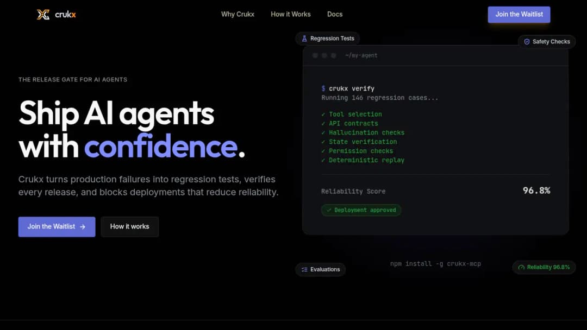
Task: Click the API contracts check line
Action: 349,123
